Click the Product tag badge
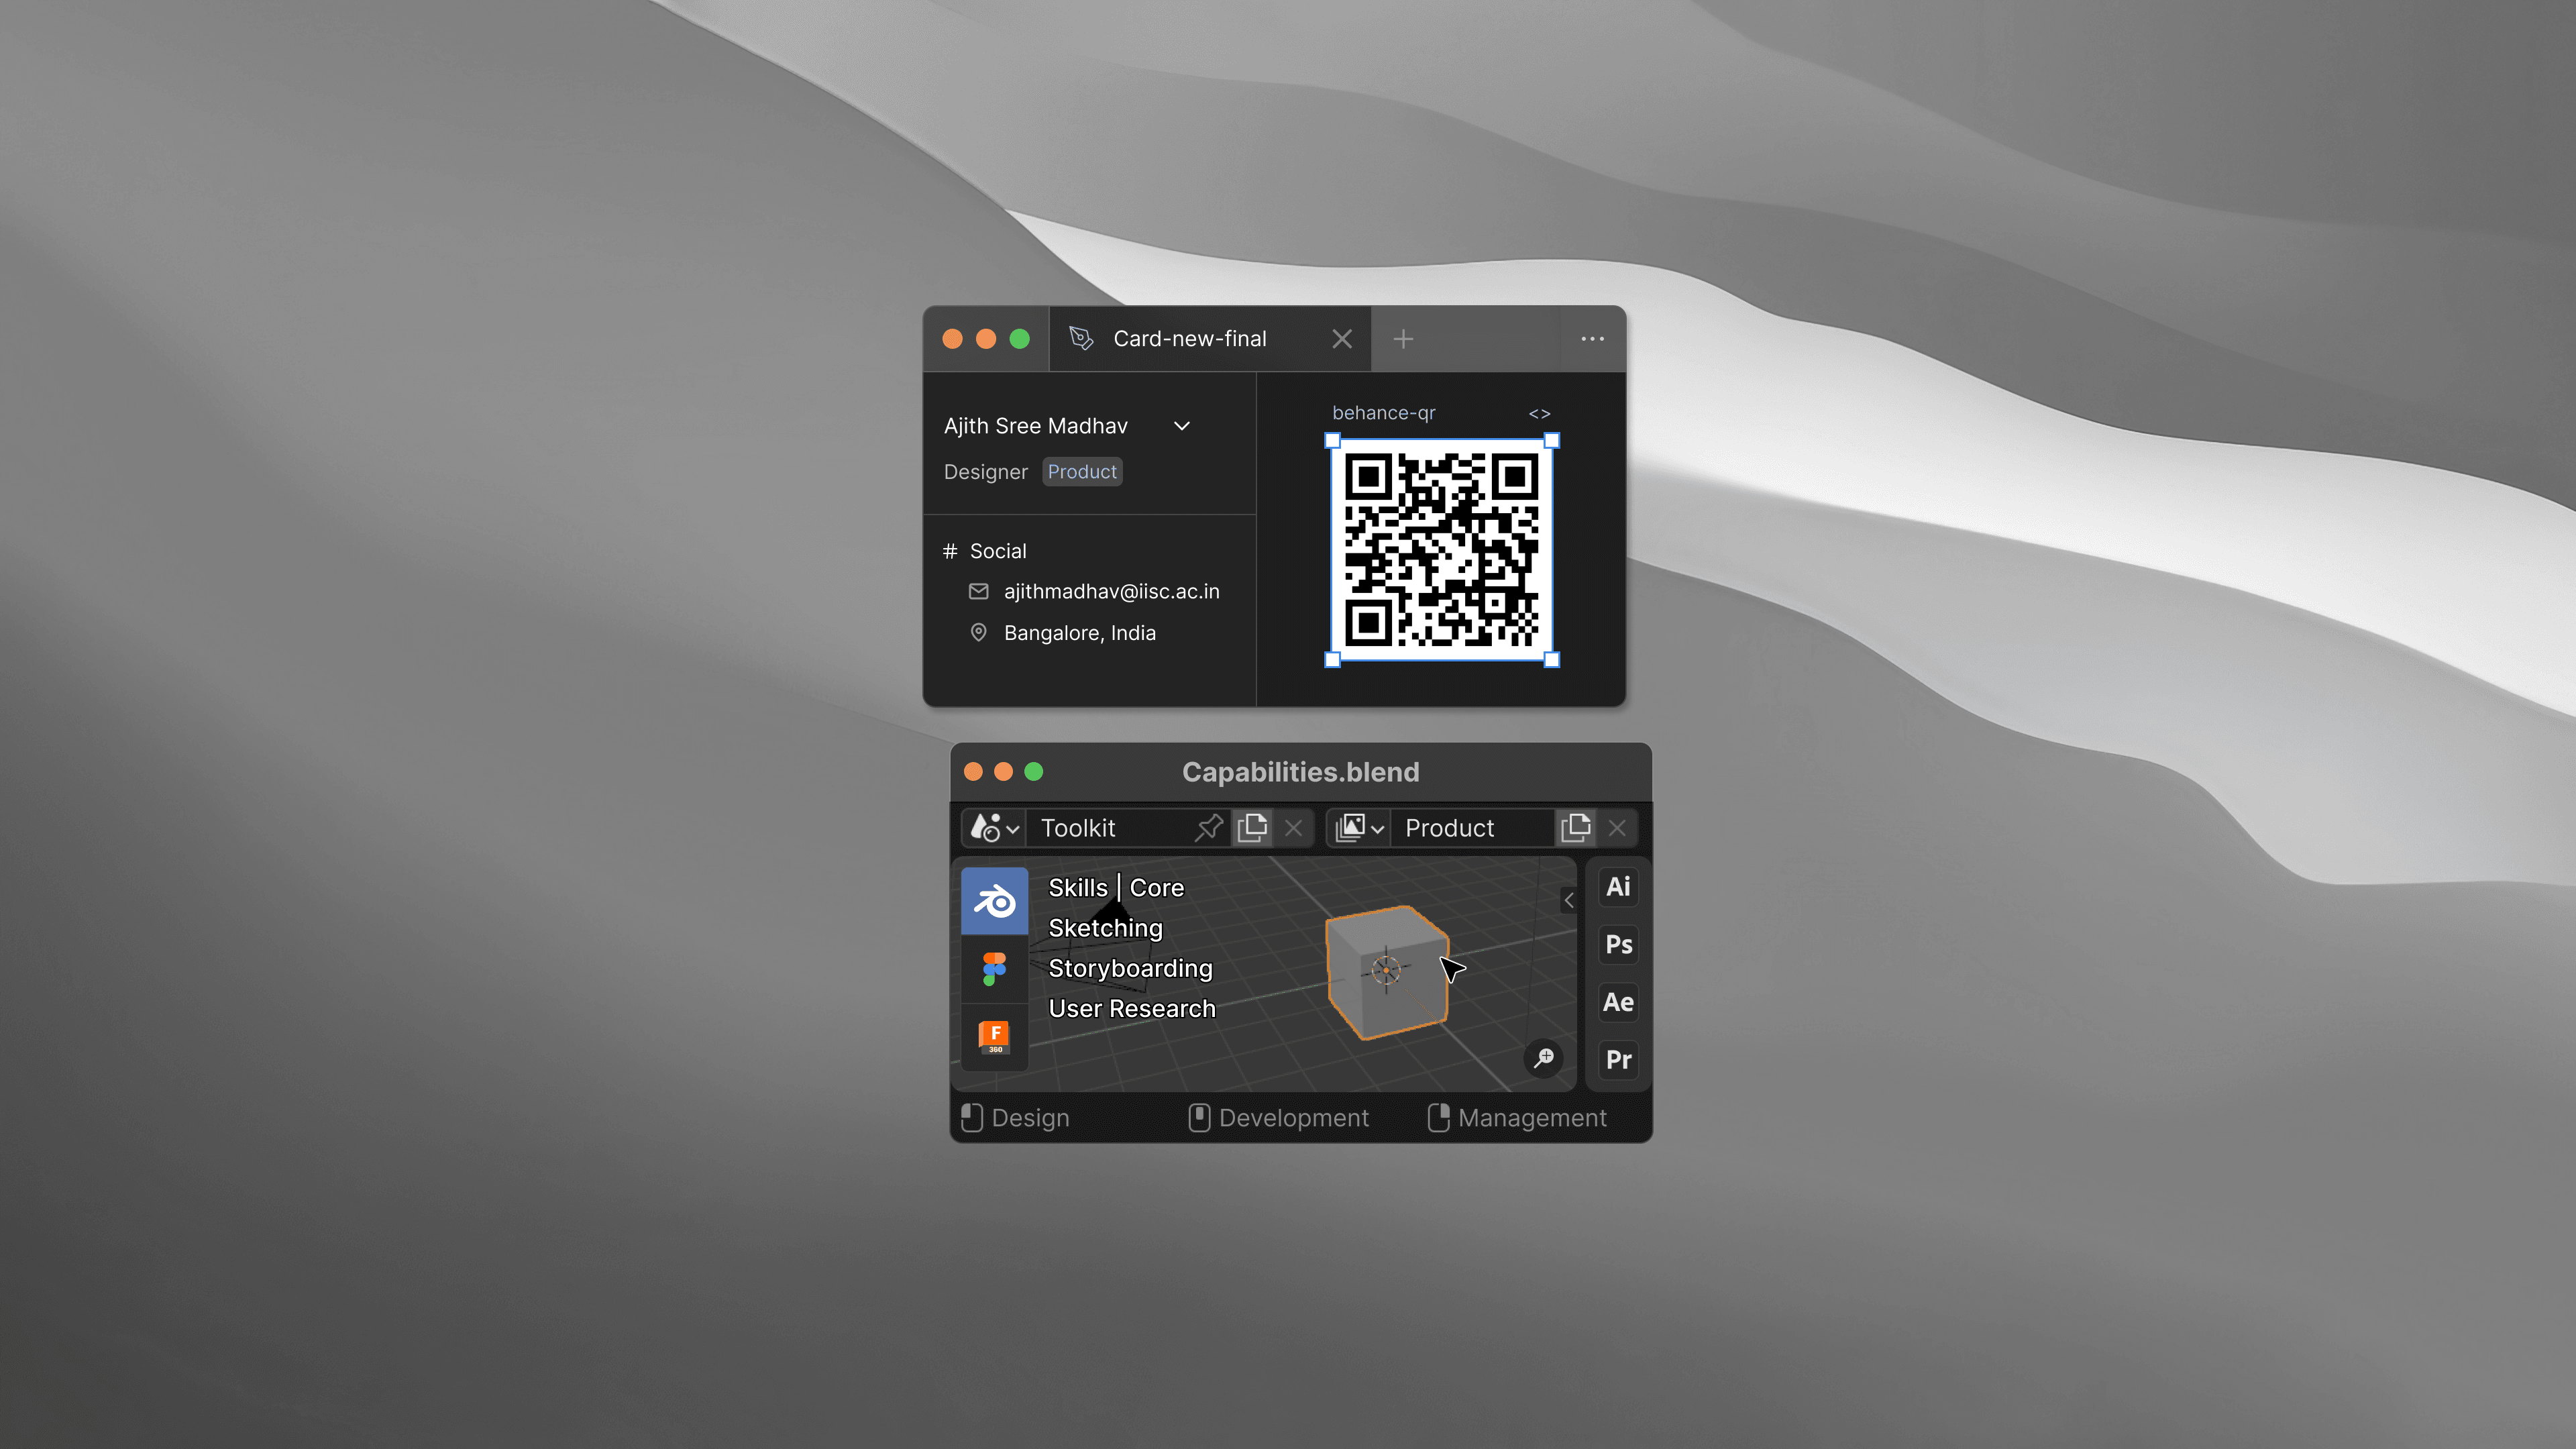The width and height of the screenshot is (2576, 1449). point(1082,472)
